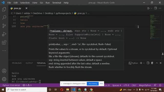This screenshot has height=92, width=164.
Task: Open the Edit menu
Action: click(x=16, y=3)
